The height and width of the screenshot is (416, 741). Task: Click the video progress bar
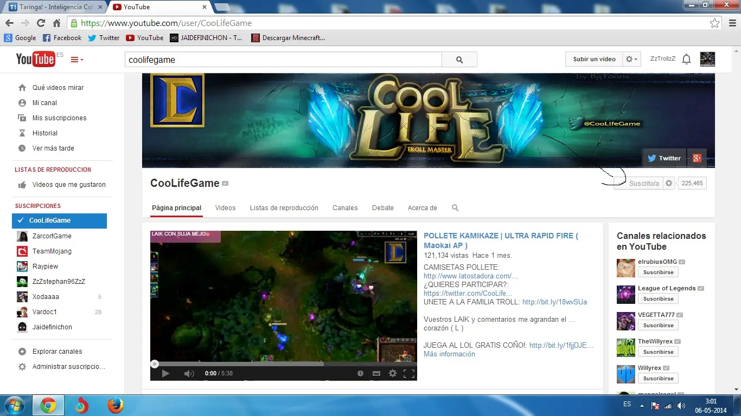coord(284,364)
